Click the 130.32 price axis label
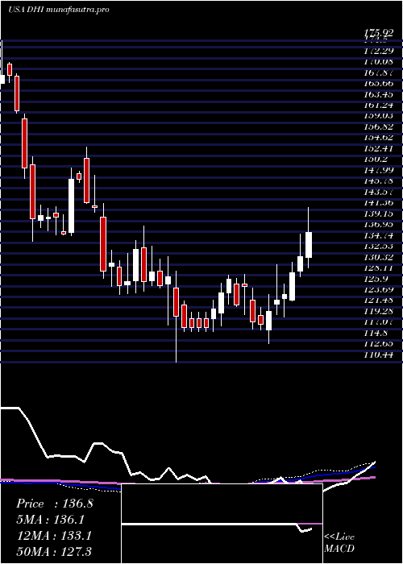This screenshot has height=564, width=403. tap(378, 257)
